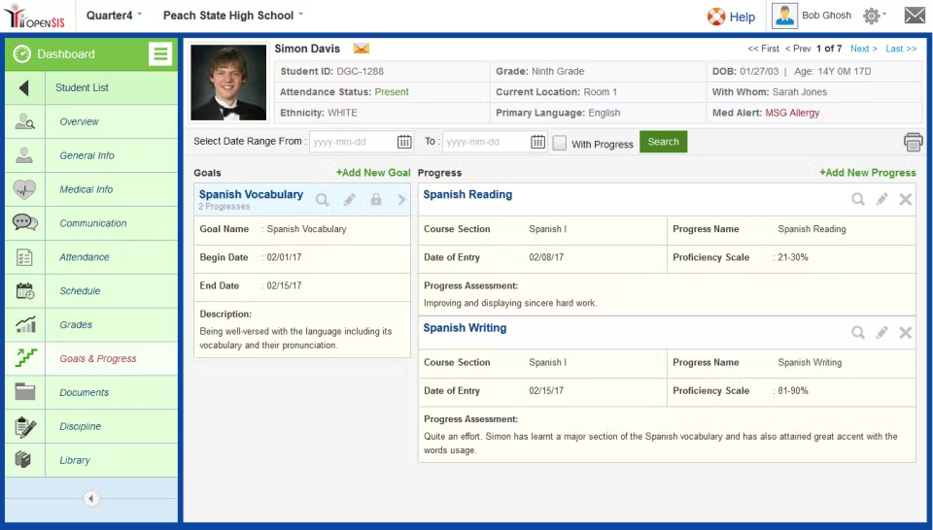Edit Spanish Vocabulary goal with pencil icon
933x530 pixels.
[x=349, y=199]
